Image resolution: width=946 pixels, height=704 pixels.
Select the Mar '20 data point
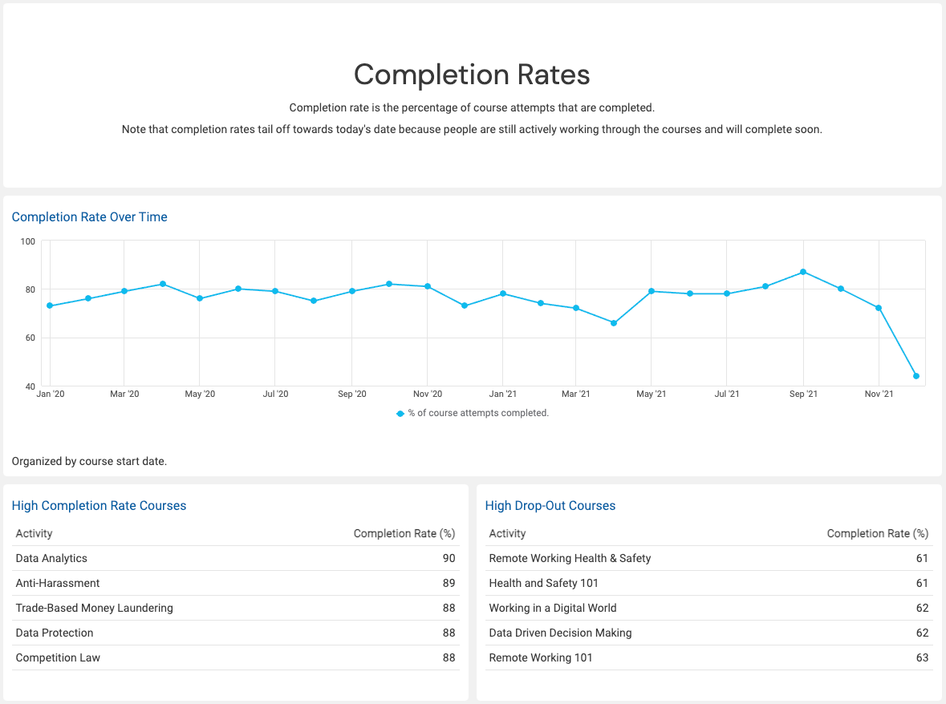coord(124,291)
